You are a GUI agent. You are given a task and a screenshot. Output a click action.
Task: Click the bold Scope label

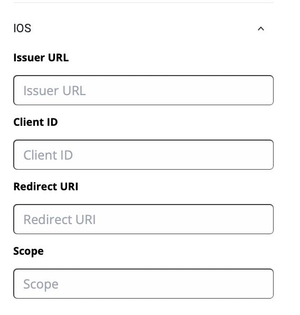point(29,252)
